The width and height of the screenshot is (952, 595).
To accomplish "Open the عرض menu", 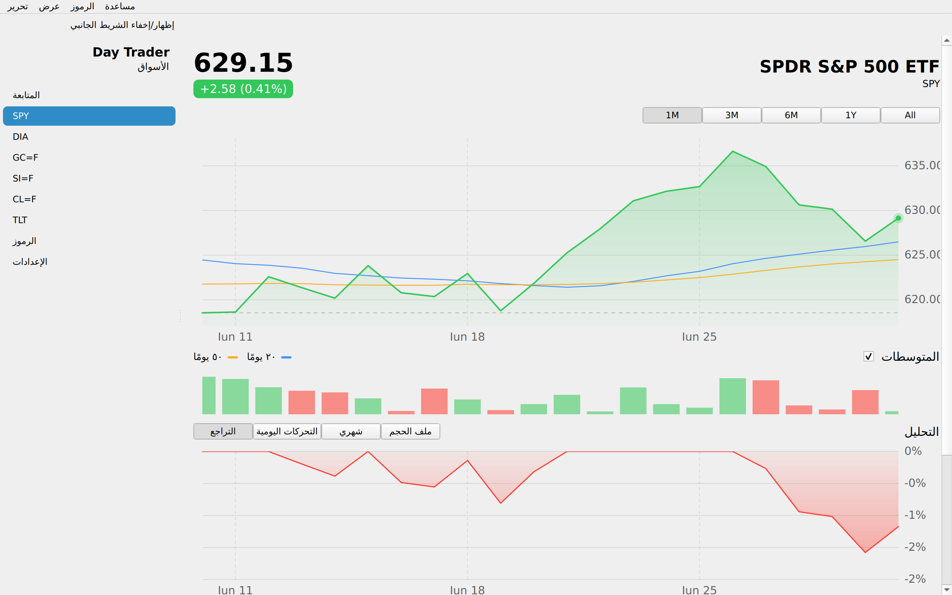I will tap(49, 7).
